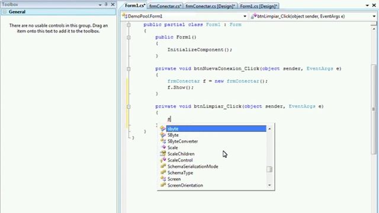Click the f.Show(); code line
This screenshot has width=379, height=213.
click(181, 88)
